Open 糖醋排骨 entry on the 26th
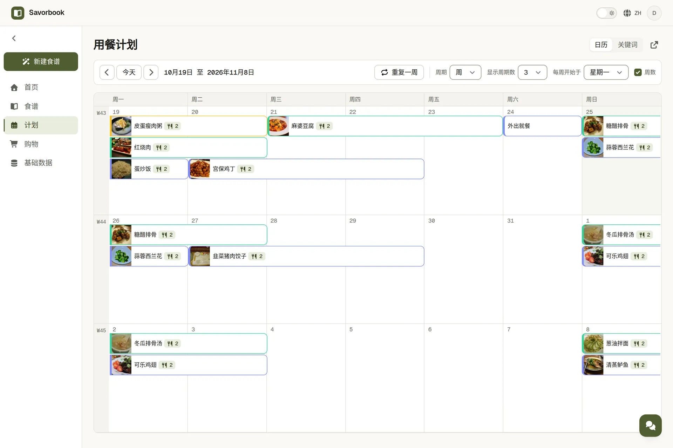This screenshot has width=673, height=448. click(189, 235)
